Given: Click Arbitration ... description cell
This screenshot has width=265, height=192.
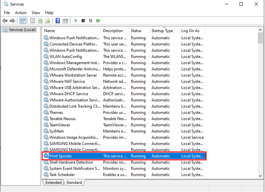Looking at the screenshot, I should pyautogui.click(x=114, y=88).
